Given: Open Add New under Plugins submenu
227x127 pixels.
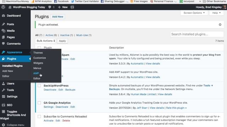Looking at the screenshot, I should pyautogui.click(x=7, y=71).
